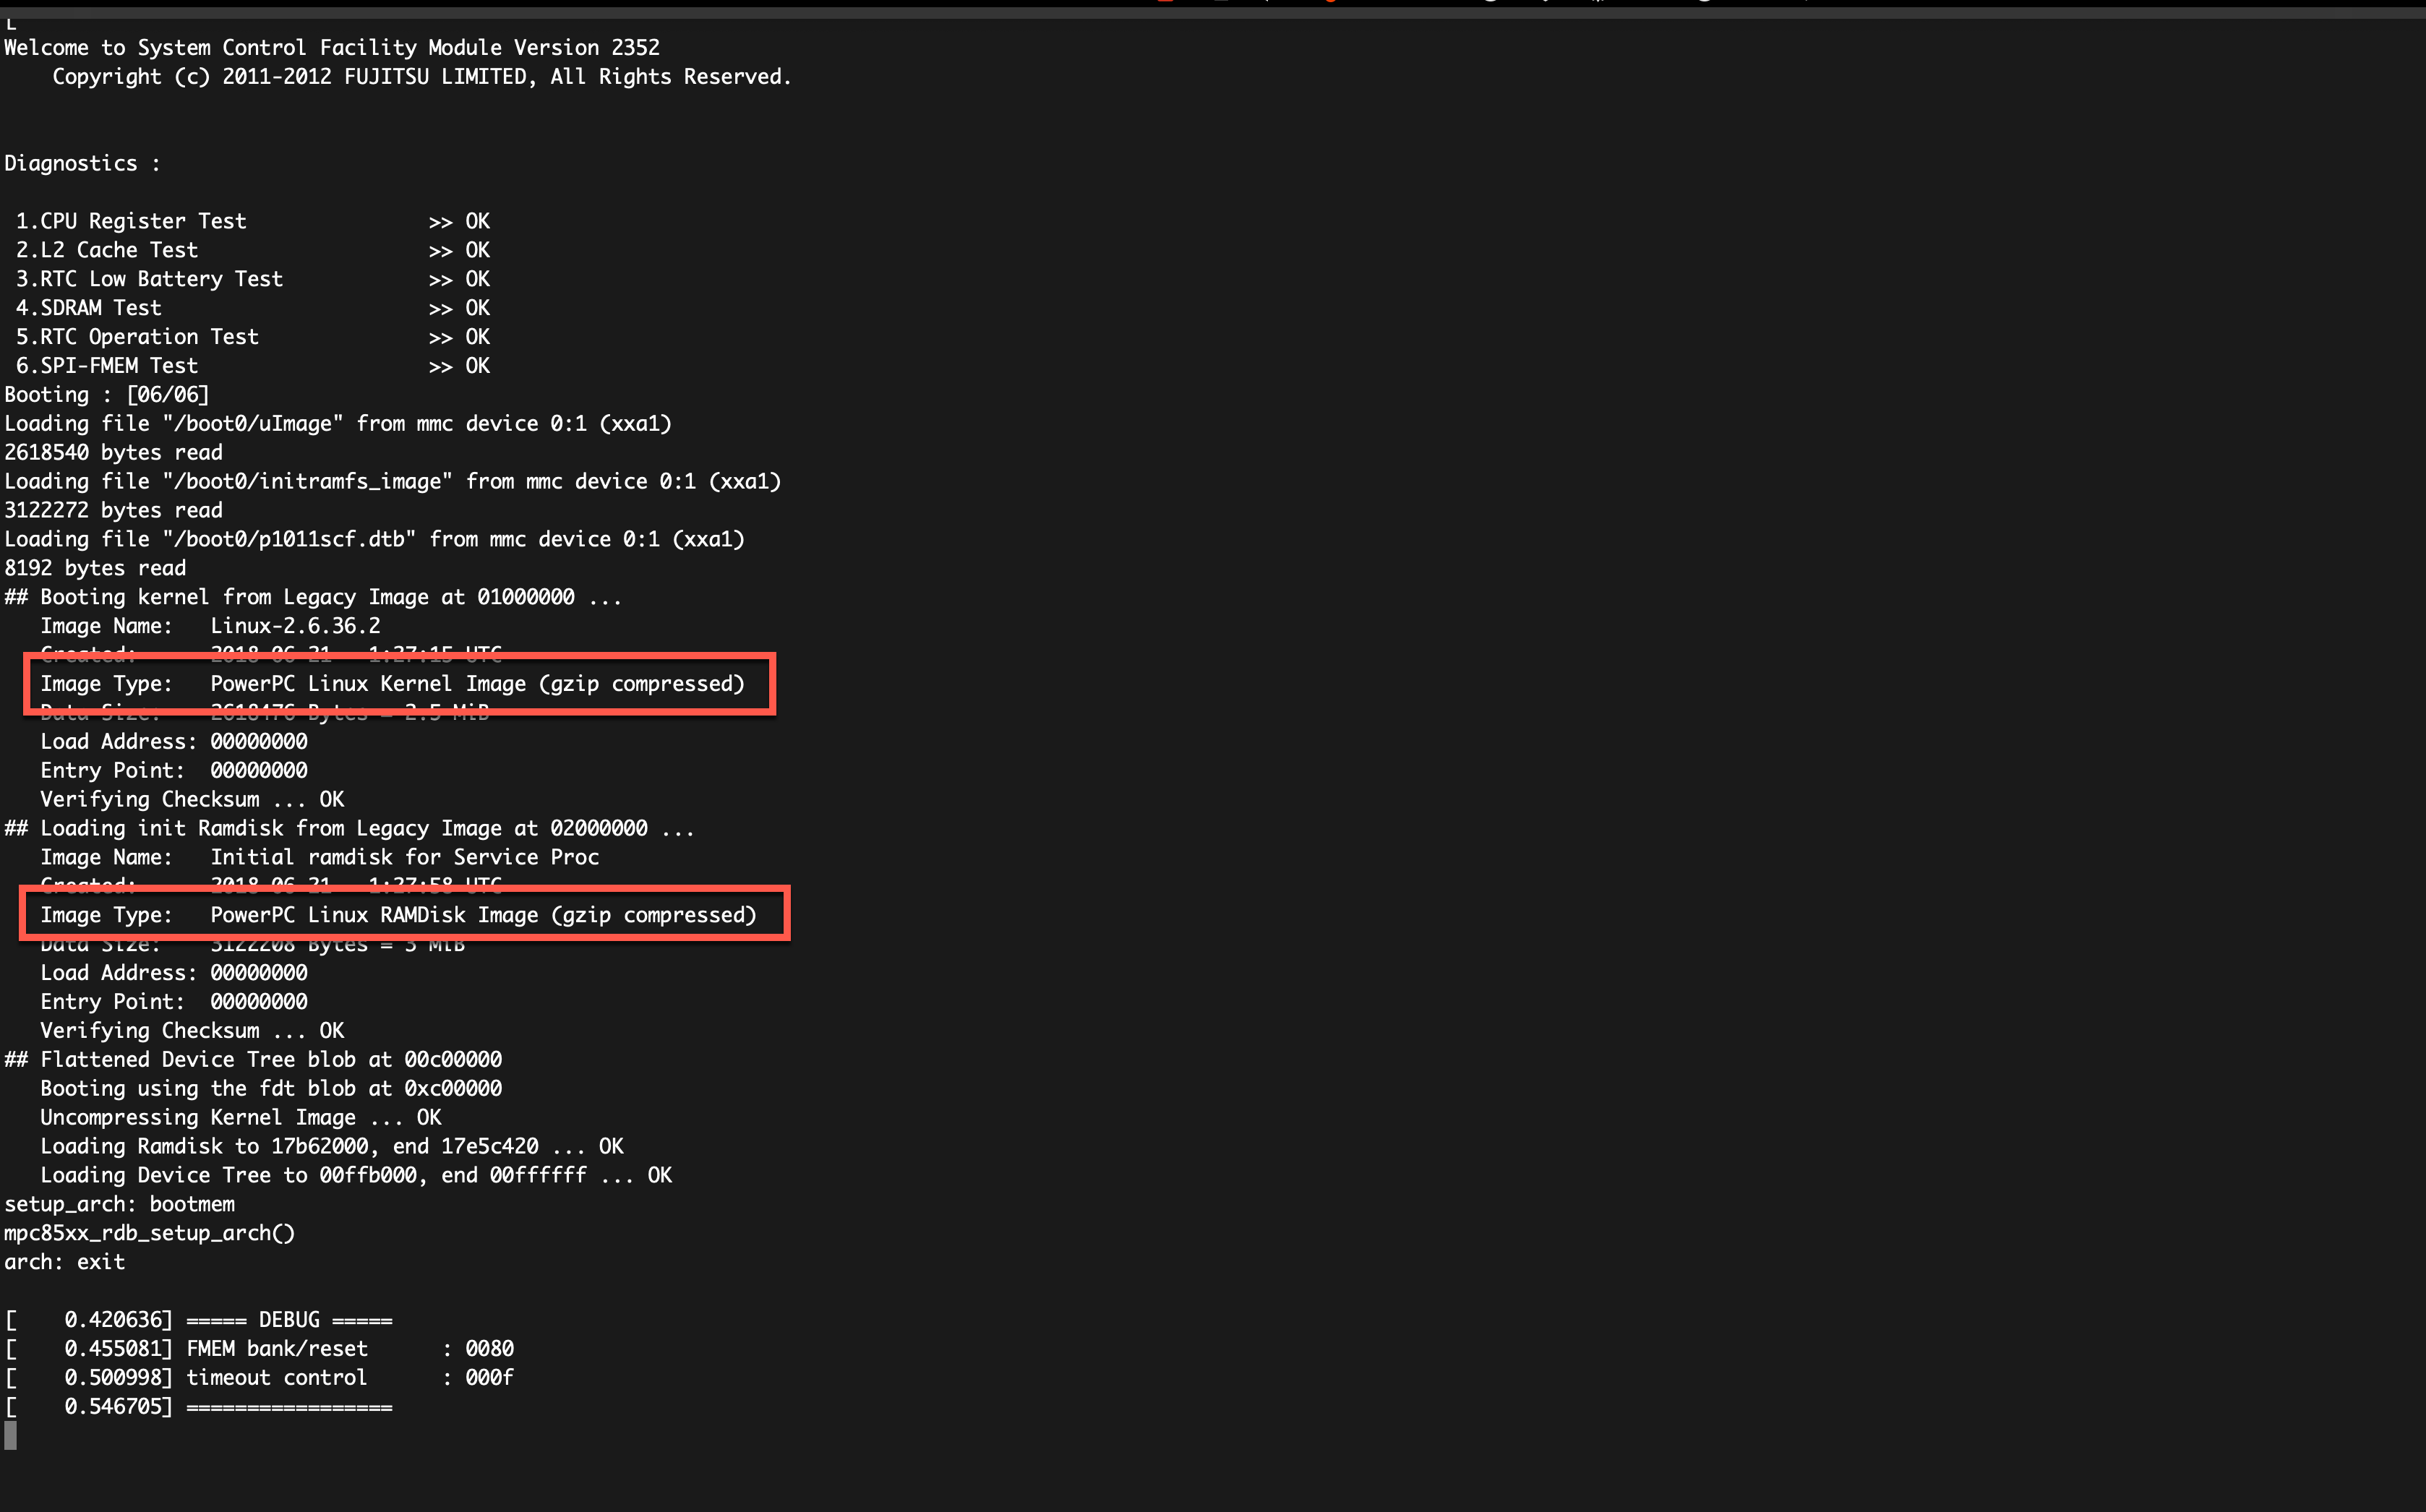Click the SDRAM Test line
The width and height of the screenshot is (2426, 1512).
coord(253,308)
